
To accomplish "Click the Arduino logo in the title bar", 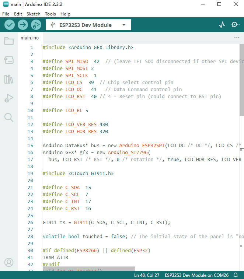I will 6,4.
